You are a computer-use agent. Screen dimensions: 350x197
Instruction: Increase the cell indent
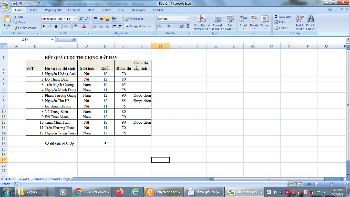pyautogui.click(x=119, y=26)
